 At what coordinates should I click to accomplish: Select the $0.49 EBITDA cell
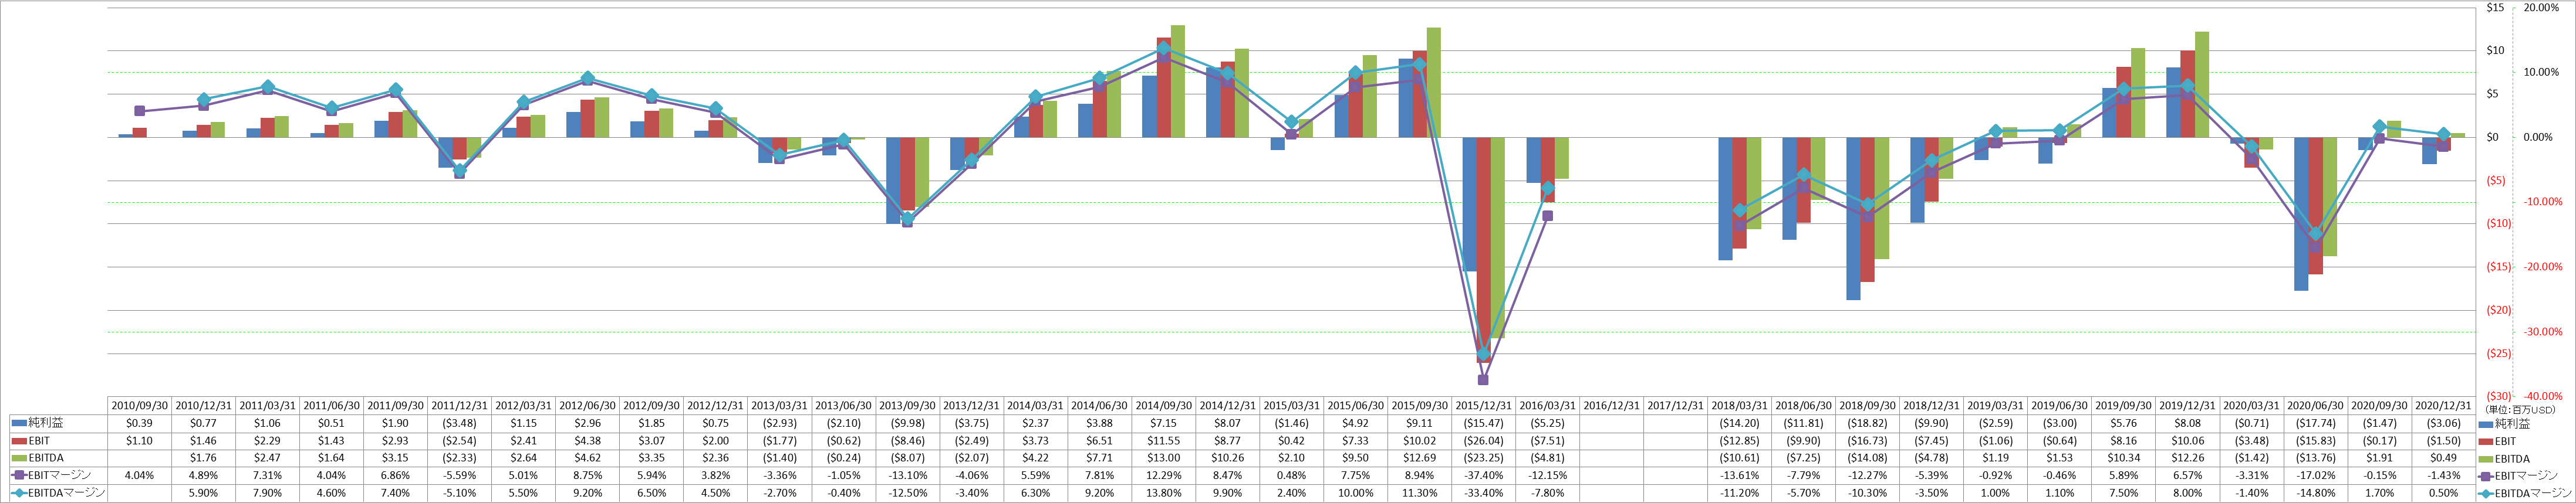point(2444,458)
